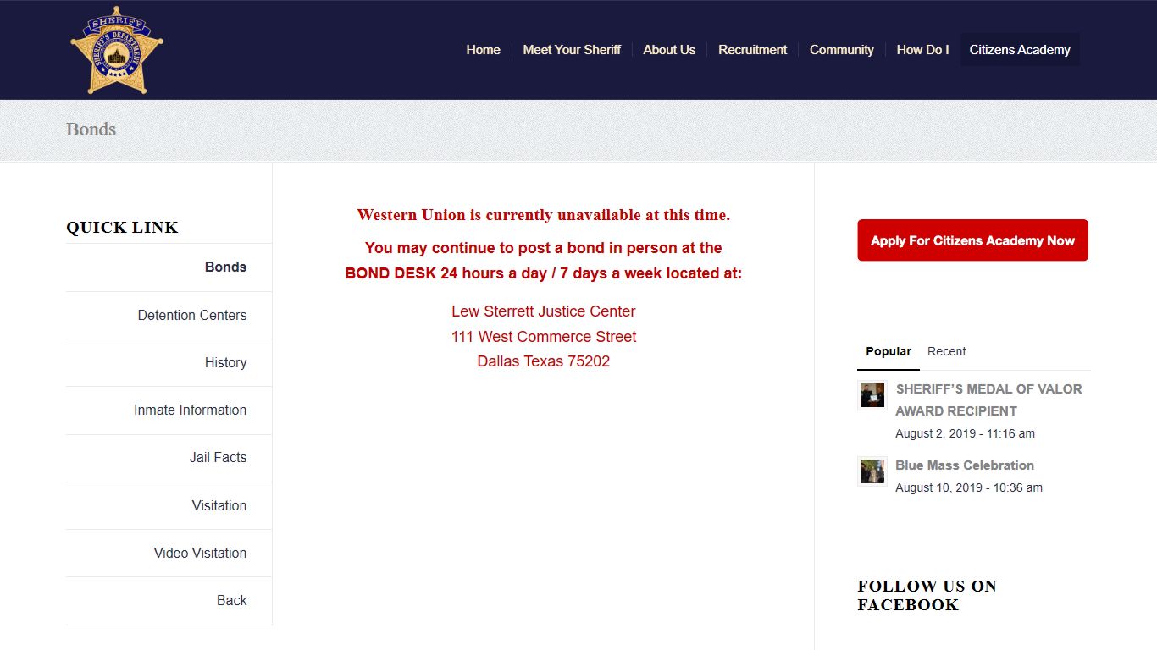The width and height of the screenshot is (1157, 650).
Task: Select Bonds in the Quick Link sidebar
Action: click(169, 267)
